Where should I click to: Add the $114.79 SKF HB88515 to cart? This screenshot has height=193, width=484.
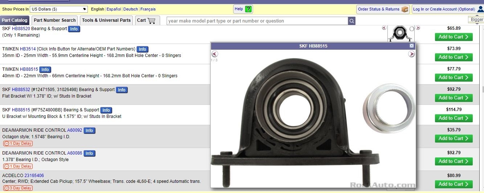(454, 118)
